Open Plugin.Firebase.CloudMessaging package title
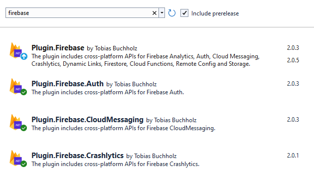 (x=88, y=120)
